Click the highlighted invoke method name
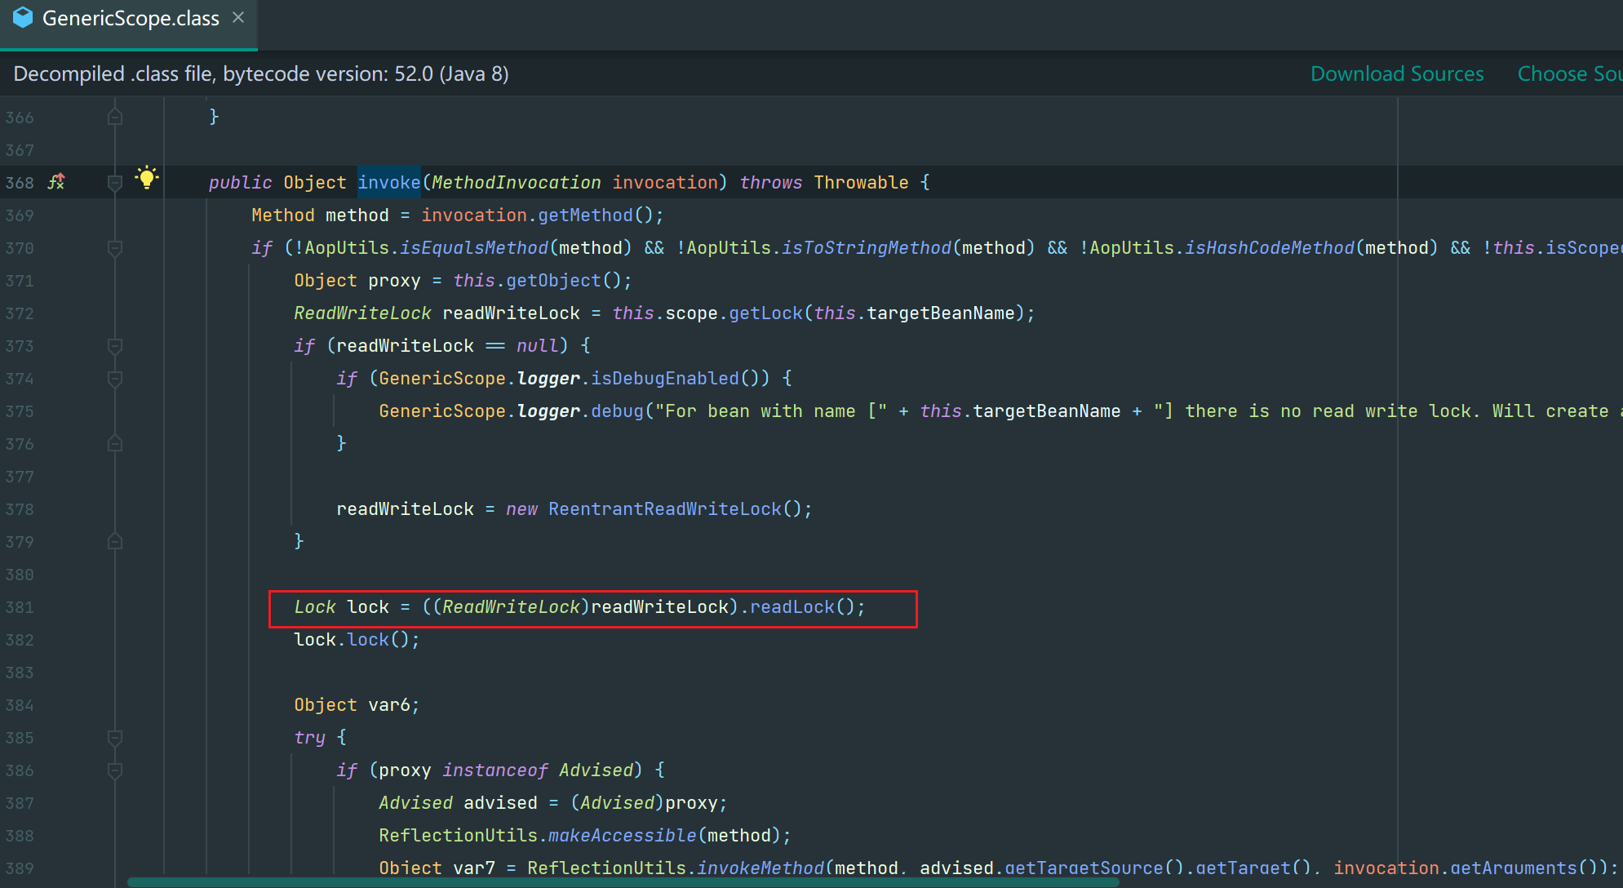Image resolution: width=1623 pixels, height=888 pixels. point(389,182)
